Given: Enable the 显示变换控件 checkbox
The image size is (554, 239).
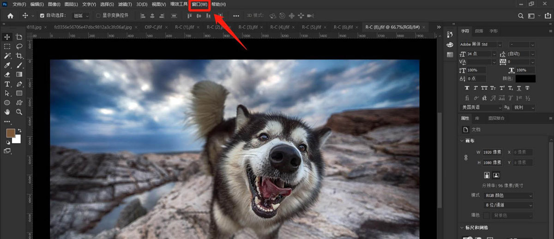Looking at the screenshot, I should 98,16.
